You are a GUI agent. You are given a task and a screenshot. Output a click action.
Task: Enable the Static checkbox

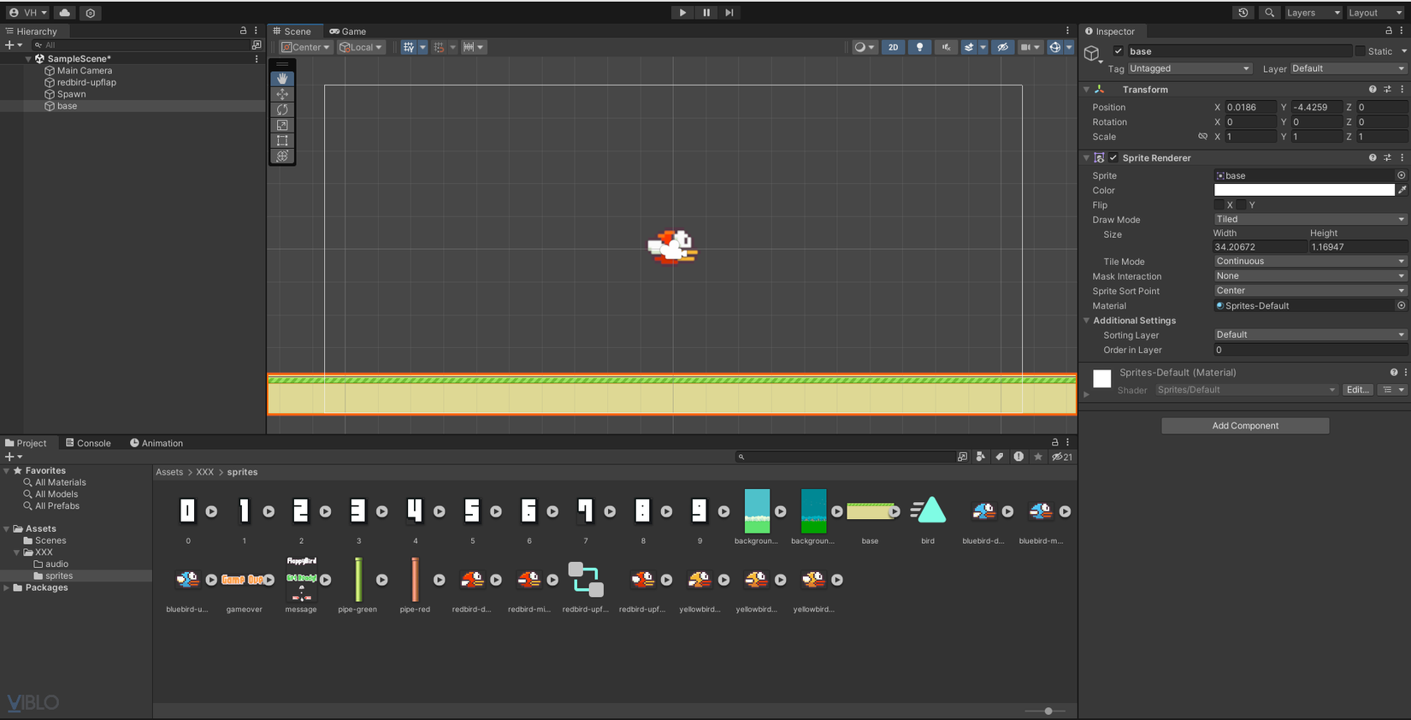[1360, 51]
